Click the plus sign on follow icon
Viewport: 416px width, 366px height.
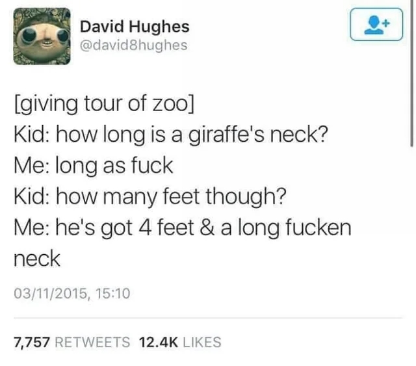pos(387,23)
